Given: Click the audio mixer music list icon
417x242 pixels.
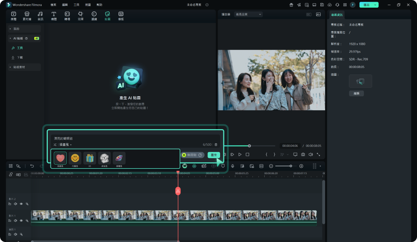Looking at the screenshot, I should coord(242,166).
